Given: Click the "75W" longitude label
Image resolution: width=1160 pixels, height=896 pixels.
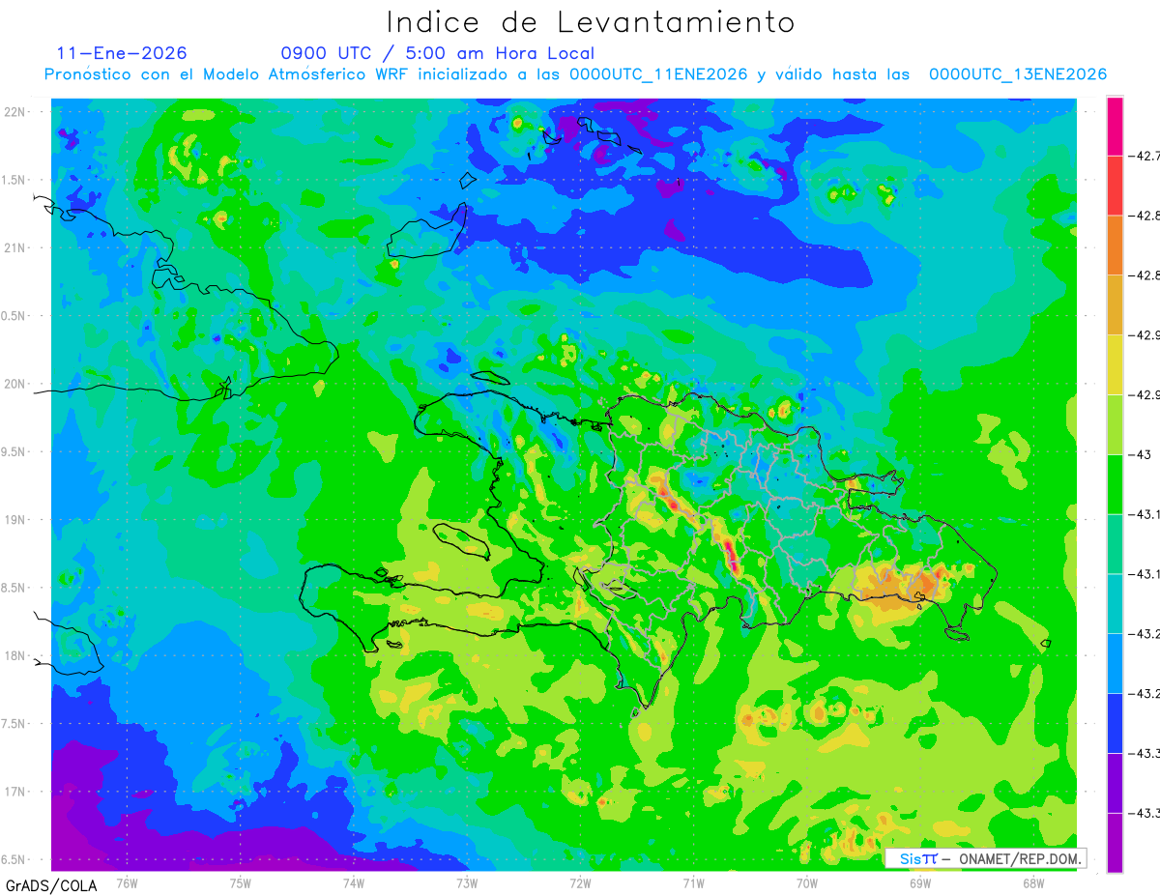Looking at the screenshot, I should click(240, 882).
